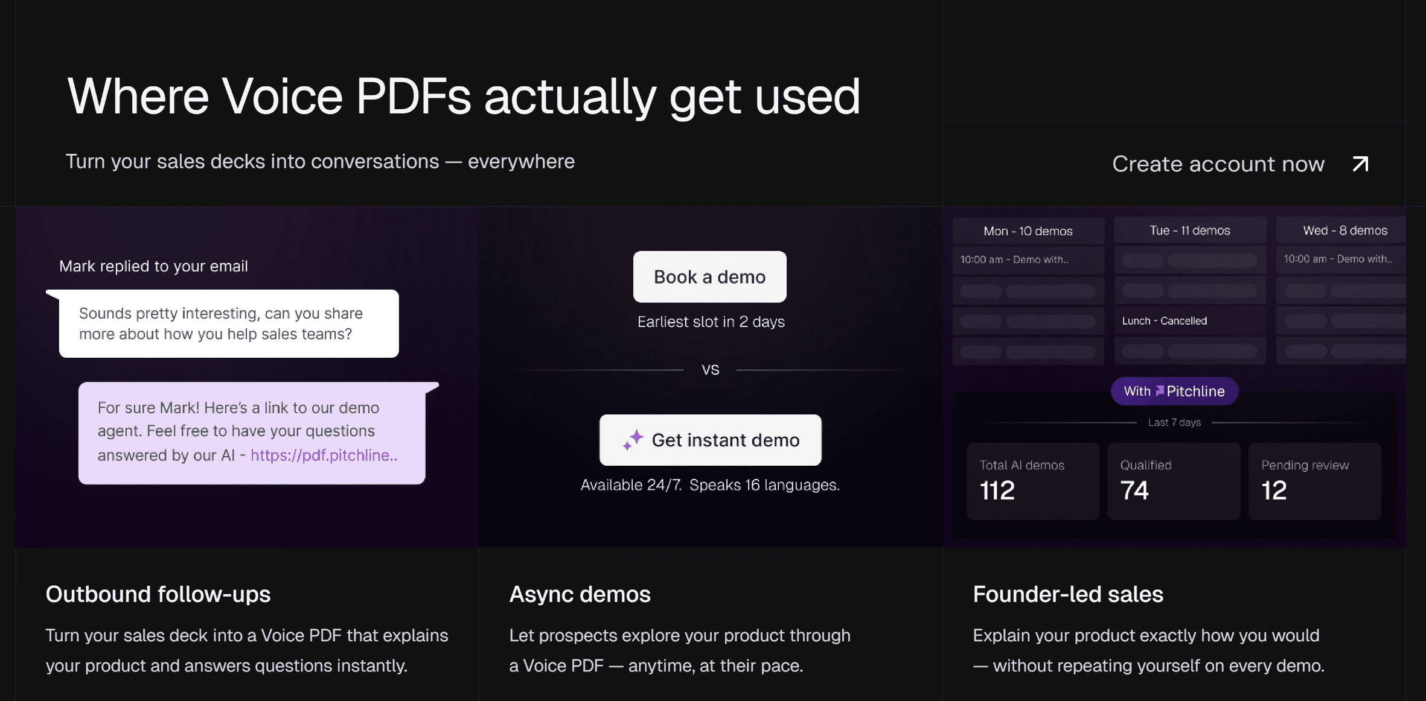Click Mark's white email message bubble

[x=229, y=324]
